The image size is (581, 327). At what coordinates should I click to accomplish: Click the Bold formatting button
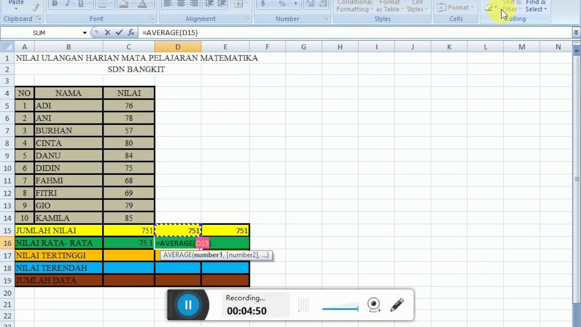[54, 4]
